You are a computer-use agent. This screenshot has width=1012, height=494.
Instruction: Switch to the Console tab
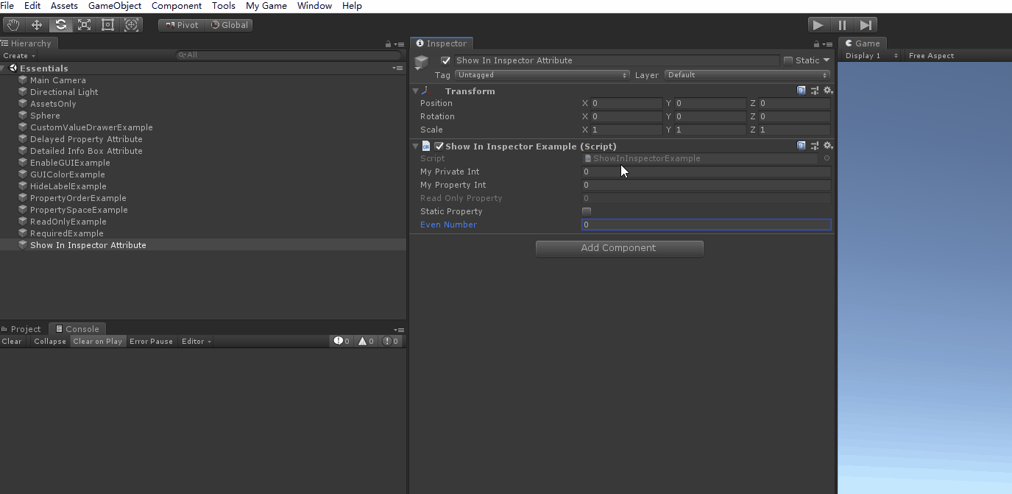77,329
